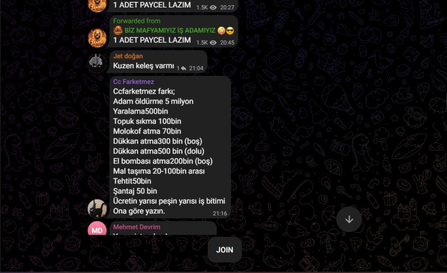Click the Jet doğan sender name
This screenshot has height=273, width=447.
(x=128, y=56)
